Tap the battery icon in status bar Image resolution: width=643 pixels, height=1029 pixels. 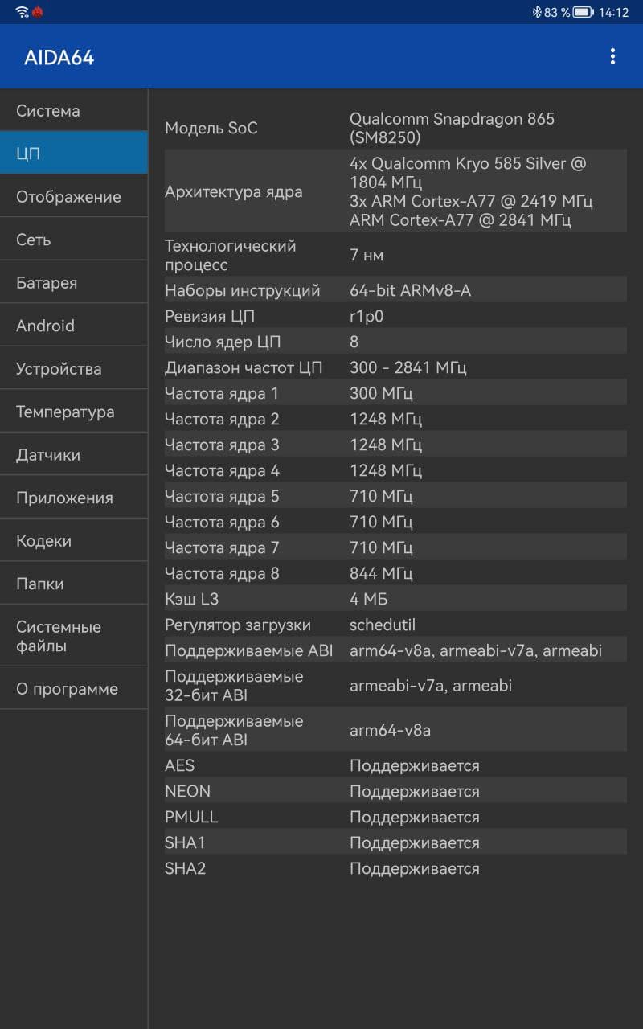tap(583, 12)
